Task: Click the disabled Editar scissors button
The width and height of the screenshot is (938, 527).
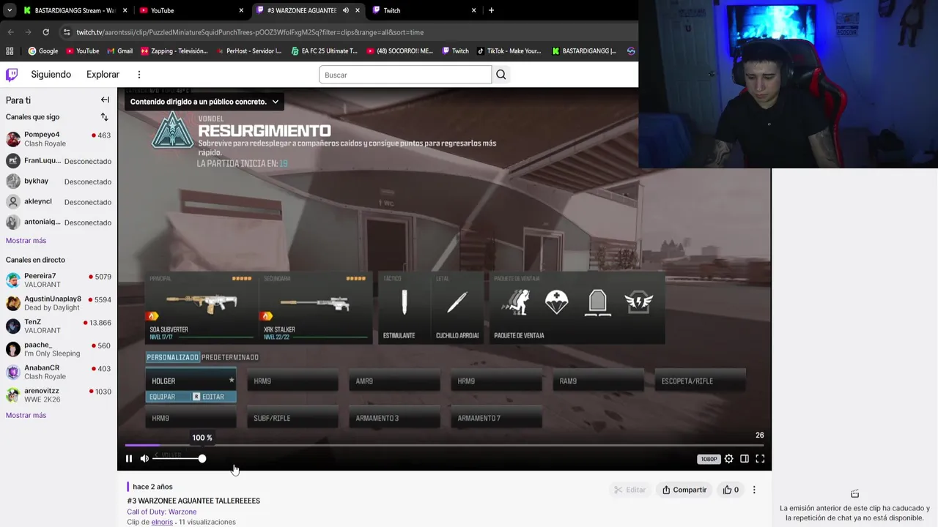Action: (630, 490)
